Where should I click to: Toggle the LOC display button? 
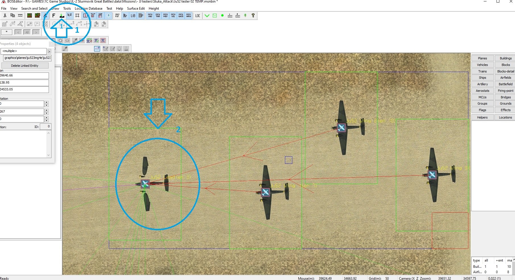(x=198, y=16)
